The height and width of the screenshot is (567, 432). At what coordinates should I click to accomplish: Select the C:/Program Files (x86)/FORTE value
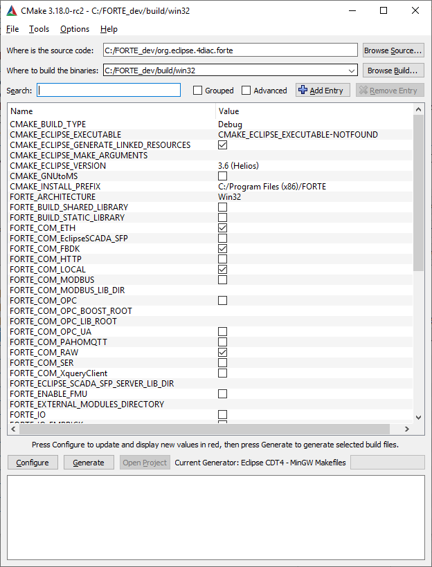pos(272,187)
